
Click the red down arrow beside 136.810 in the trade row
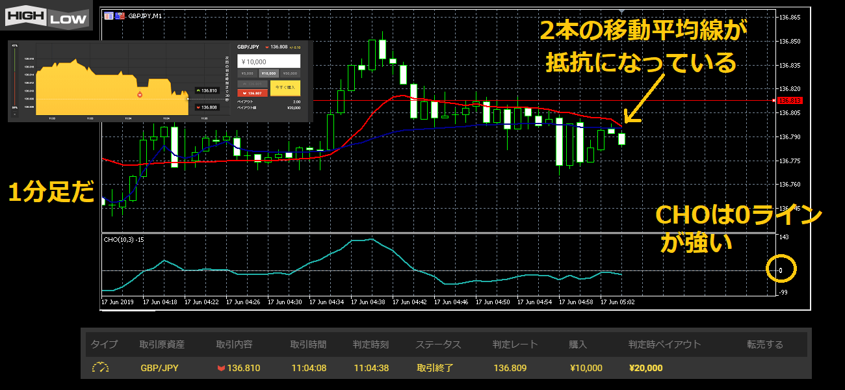221,368
